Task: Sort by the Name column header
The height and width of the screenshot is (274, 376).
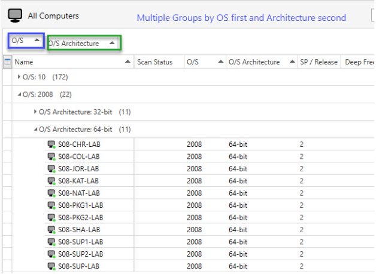Action: pyautogui.click(x=73, y=62)
